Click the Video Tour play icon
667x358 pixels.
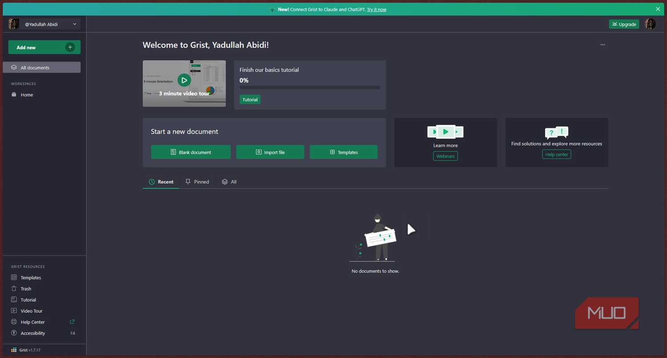pos(14,310)
